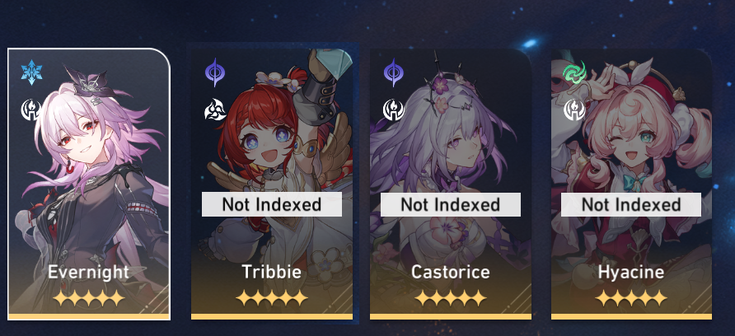735x336 pixels.
Task: Open Evernight's highlighted character card portrait
Action: point(89,184)
